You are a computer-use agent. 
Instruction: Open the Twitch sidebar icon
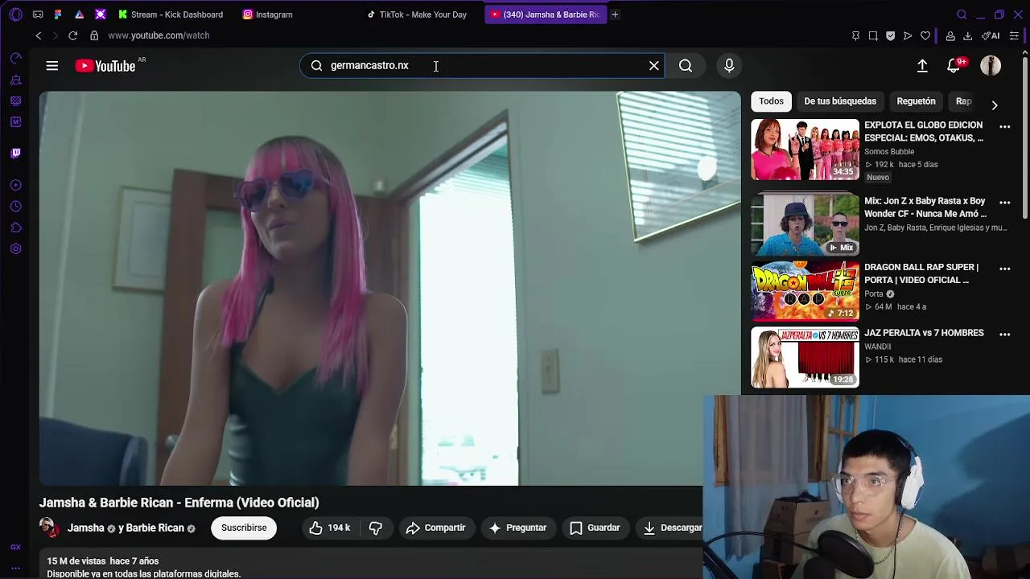coord(15,153)
